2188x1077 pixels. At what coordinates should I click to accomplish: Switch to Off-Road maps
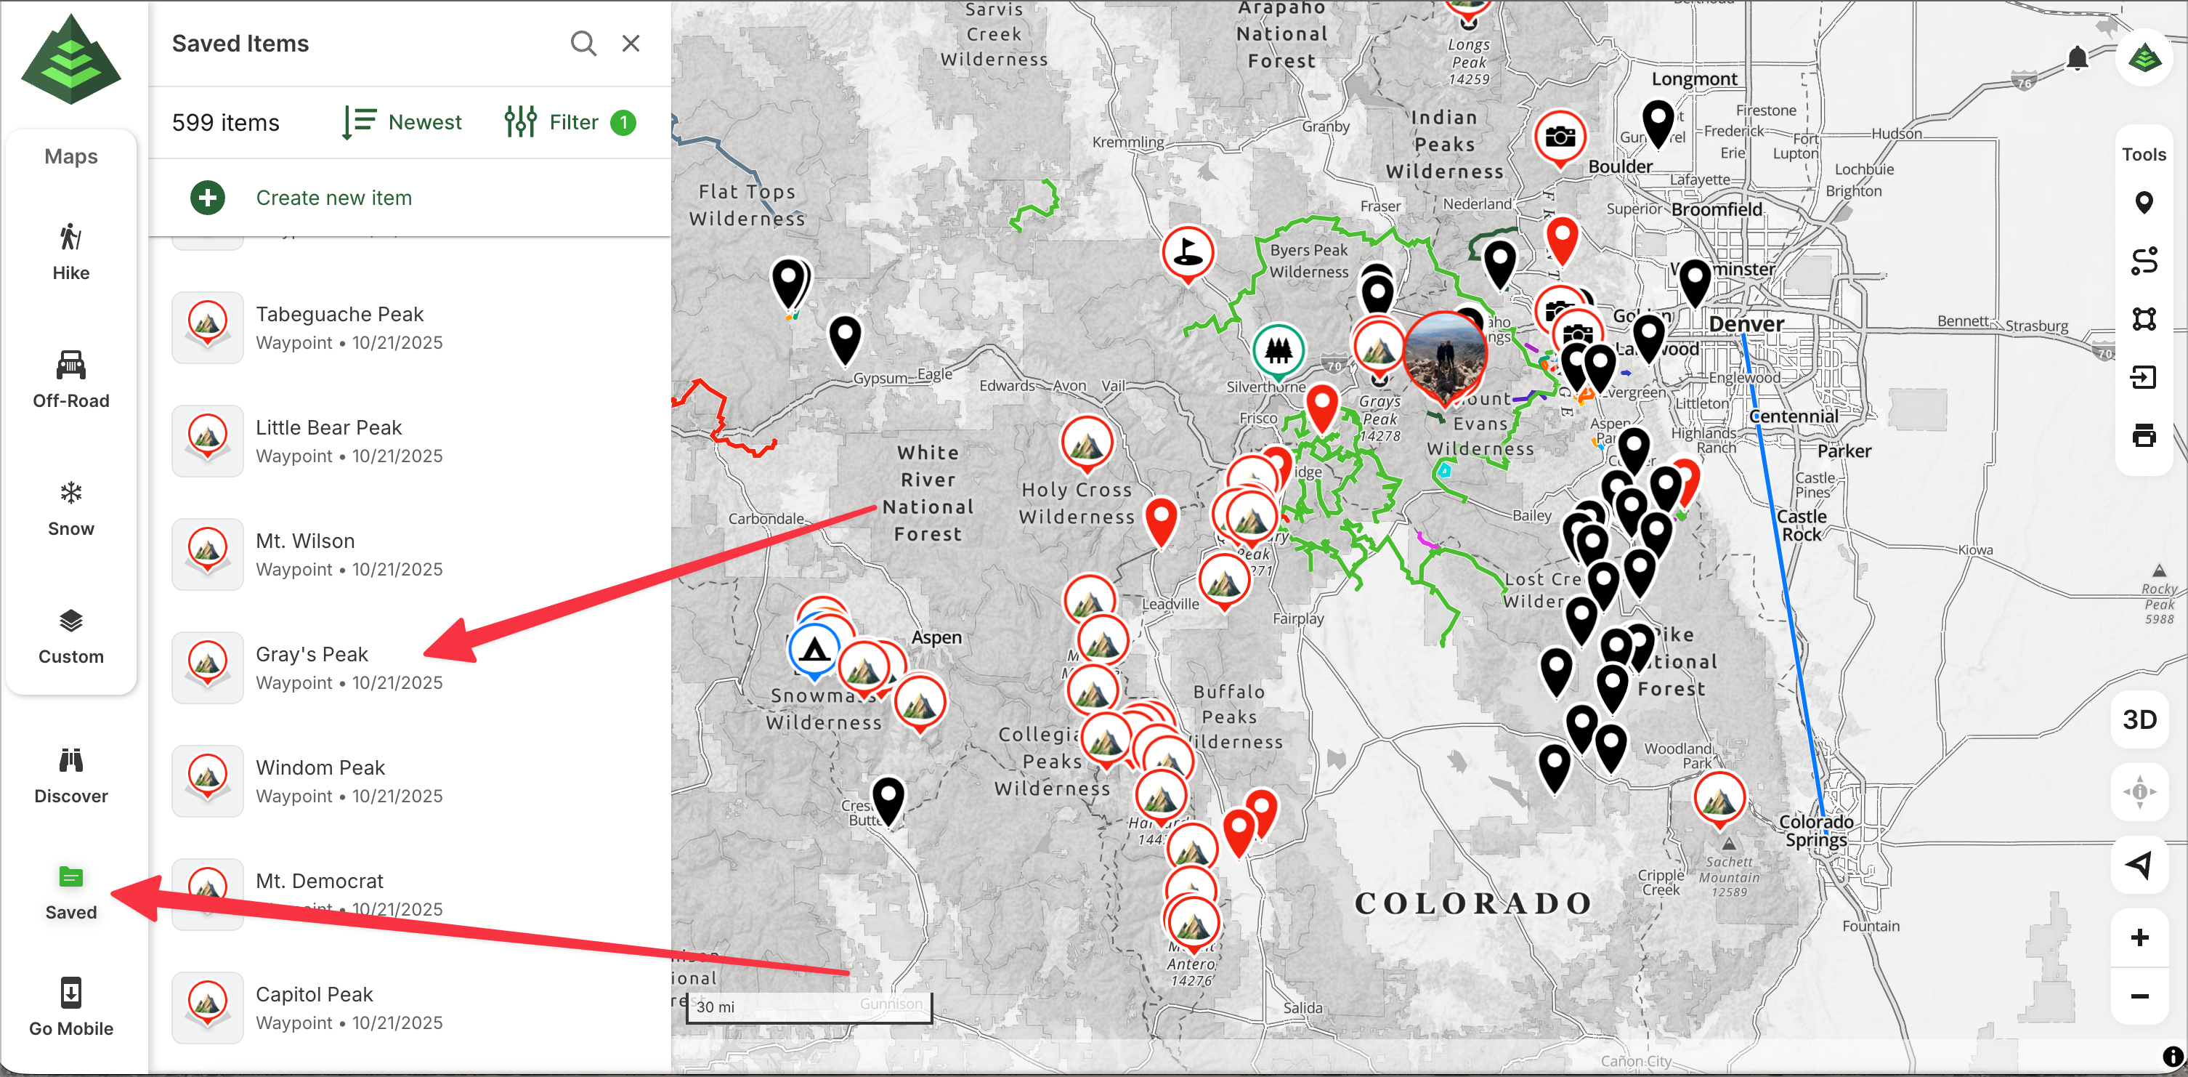pos(70,379)
